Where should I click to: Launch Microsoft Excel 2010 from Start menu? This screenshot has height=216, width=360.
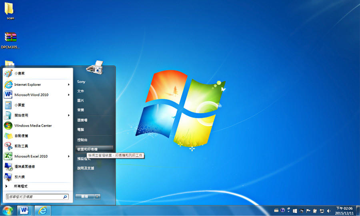(38, 156)
